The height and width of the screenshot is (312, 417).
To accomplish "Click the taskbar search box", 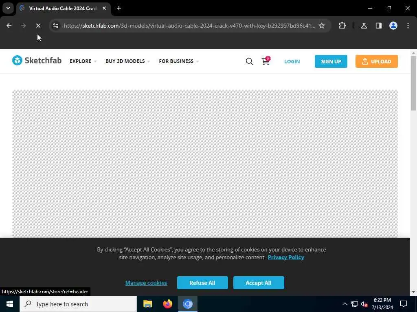I will pos(78,304).
